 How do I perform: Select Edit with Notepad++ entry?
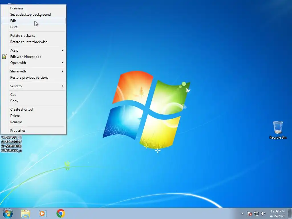point(34,57)
